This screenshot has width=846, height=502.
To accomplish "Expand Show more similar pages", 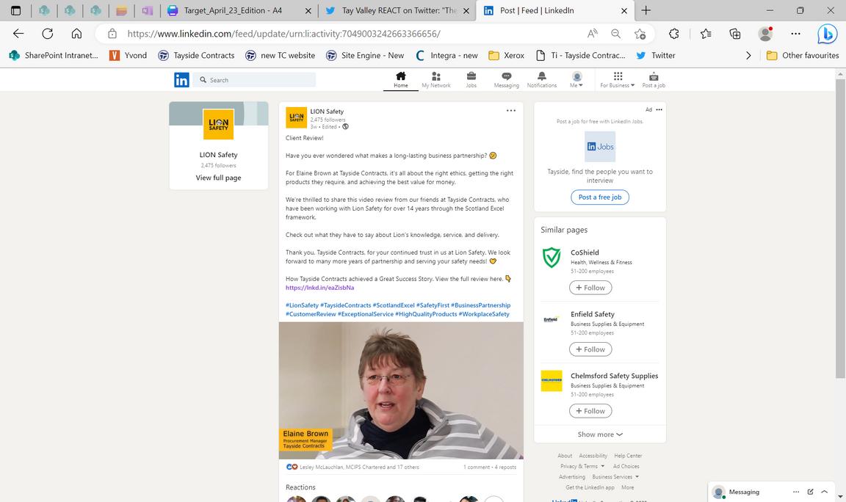I will point(600,434).
